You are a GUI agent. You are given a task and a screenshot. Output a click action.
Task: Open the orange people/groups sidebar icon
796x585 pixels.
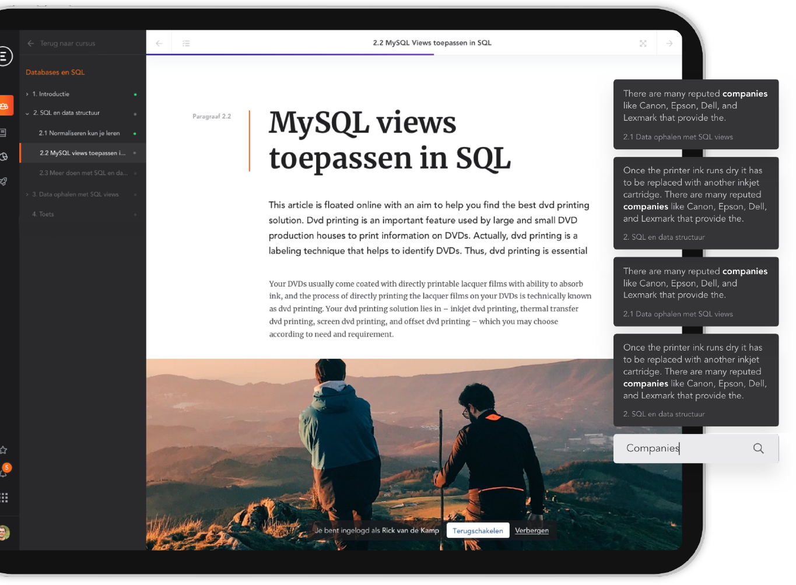5,106
